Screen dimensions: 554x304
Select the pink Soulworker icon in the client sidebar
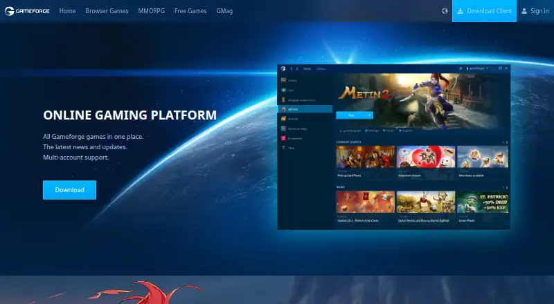(283, 138)
